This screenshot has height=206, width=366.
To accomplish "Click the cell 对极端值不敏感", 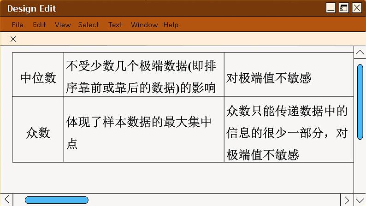I will coord(289,74).
